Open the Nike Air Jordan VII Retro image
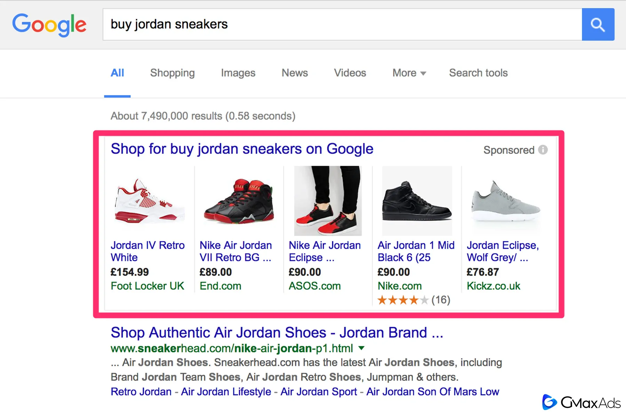The width and height of the screenshot is (626, 417). point(239,201)
